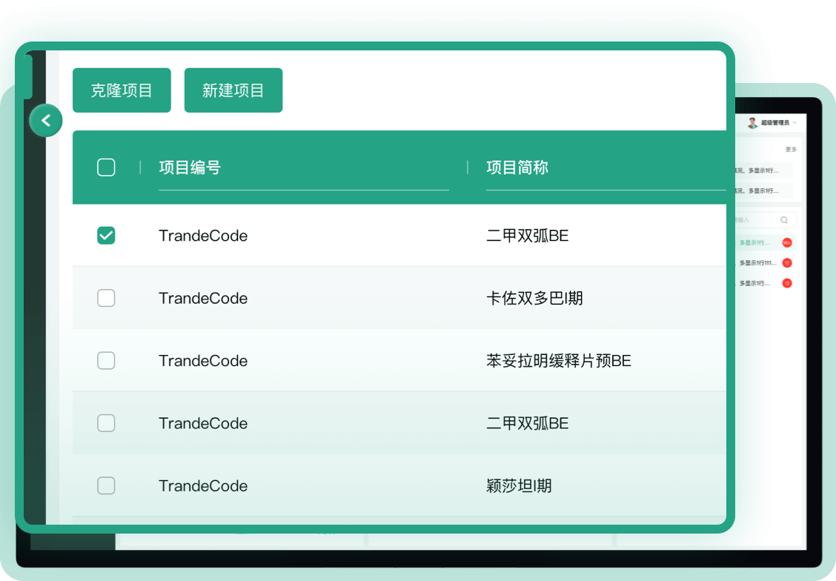This screenshot has width=836, height=581.
Task: Click the green back arrow circle button
Action: [46, 120]
